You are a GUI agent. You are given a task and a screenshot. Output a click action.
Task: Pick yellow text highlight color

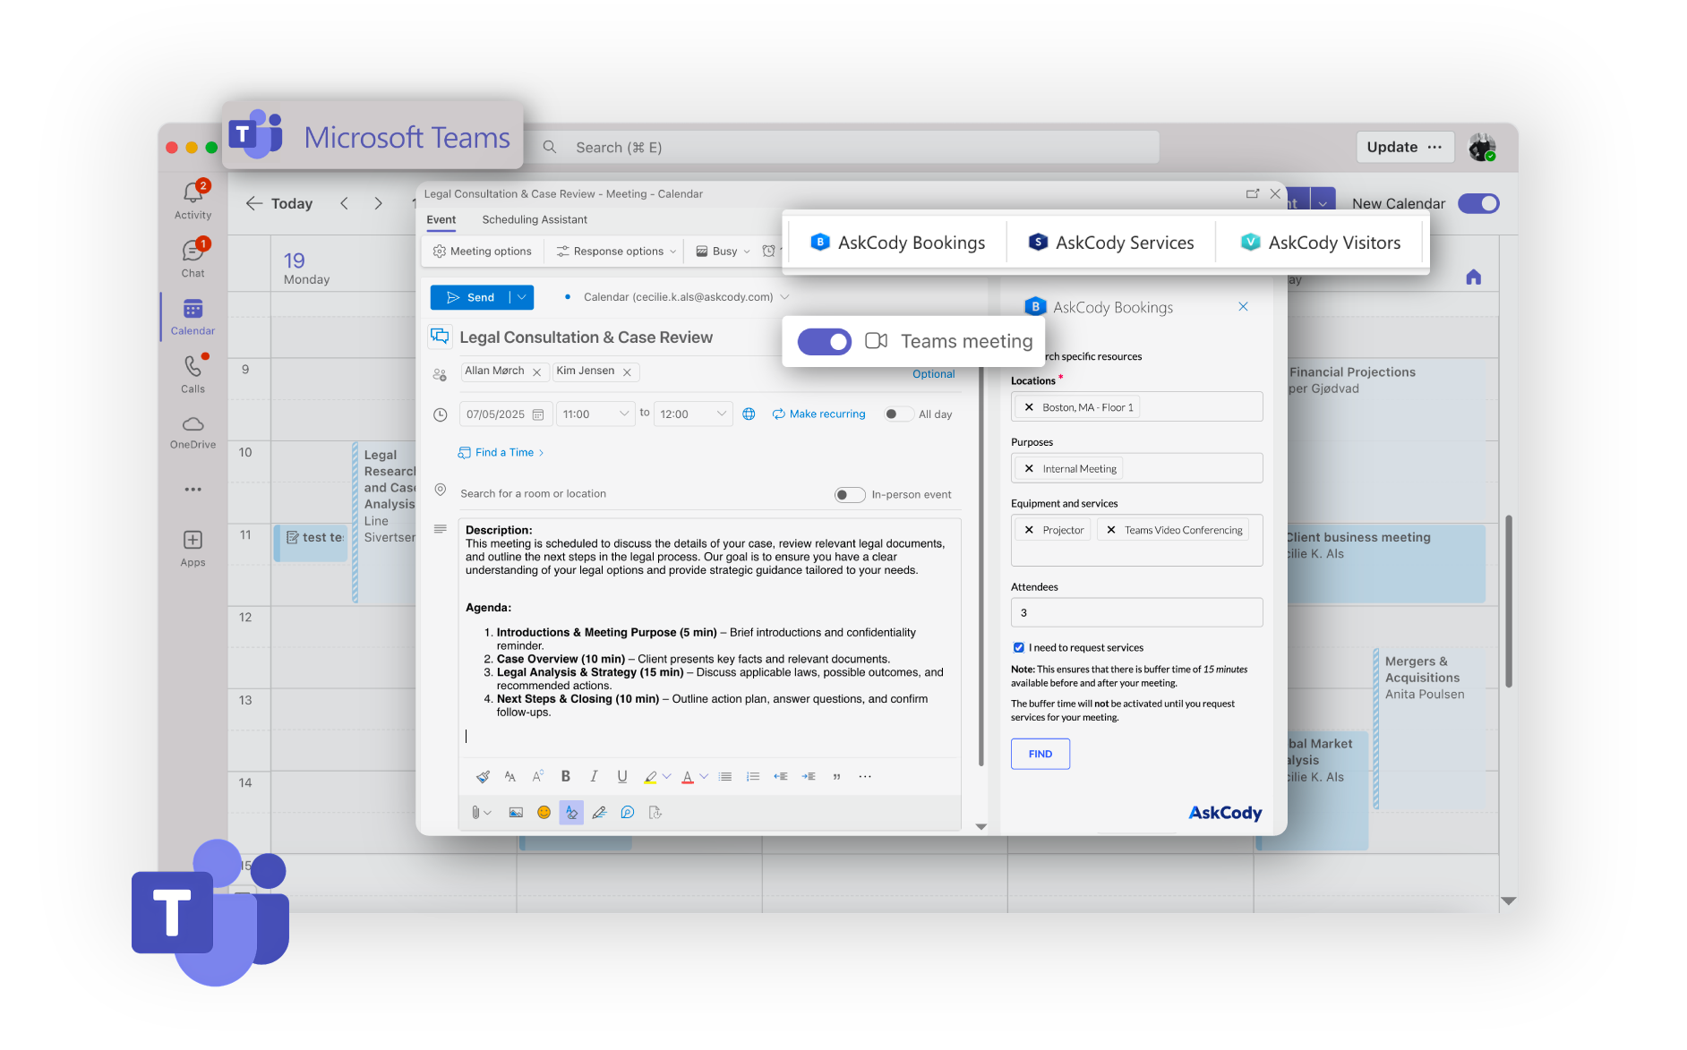tap(651, 776)
